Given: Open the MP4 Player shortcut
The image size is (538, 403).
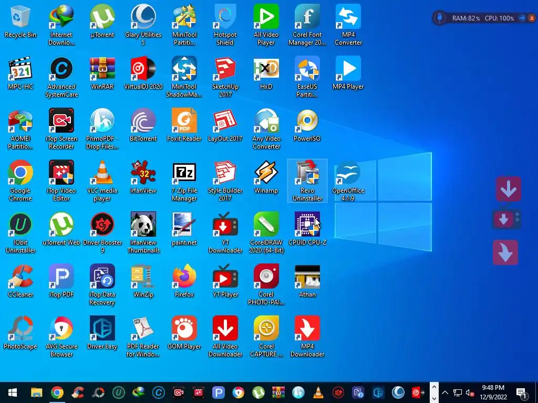Looking at the screenshot, I should 348,73.
